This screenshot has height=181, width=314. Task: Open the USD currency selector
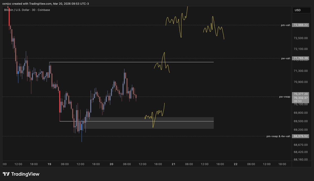301,10
